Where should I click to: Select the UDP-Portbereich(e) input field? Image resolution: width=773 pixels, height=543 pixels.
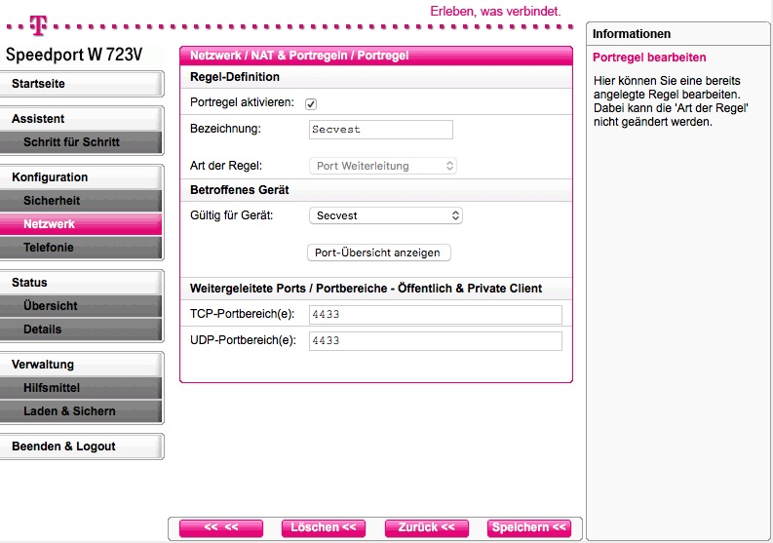pos(435,341)
